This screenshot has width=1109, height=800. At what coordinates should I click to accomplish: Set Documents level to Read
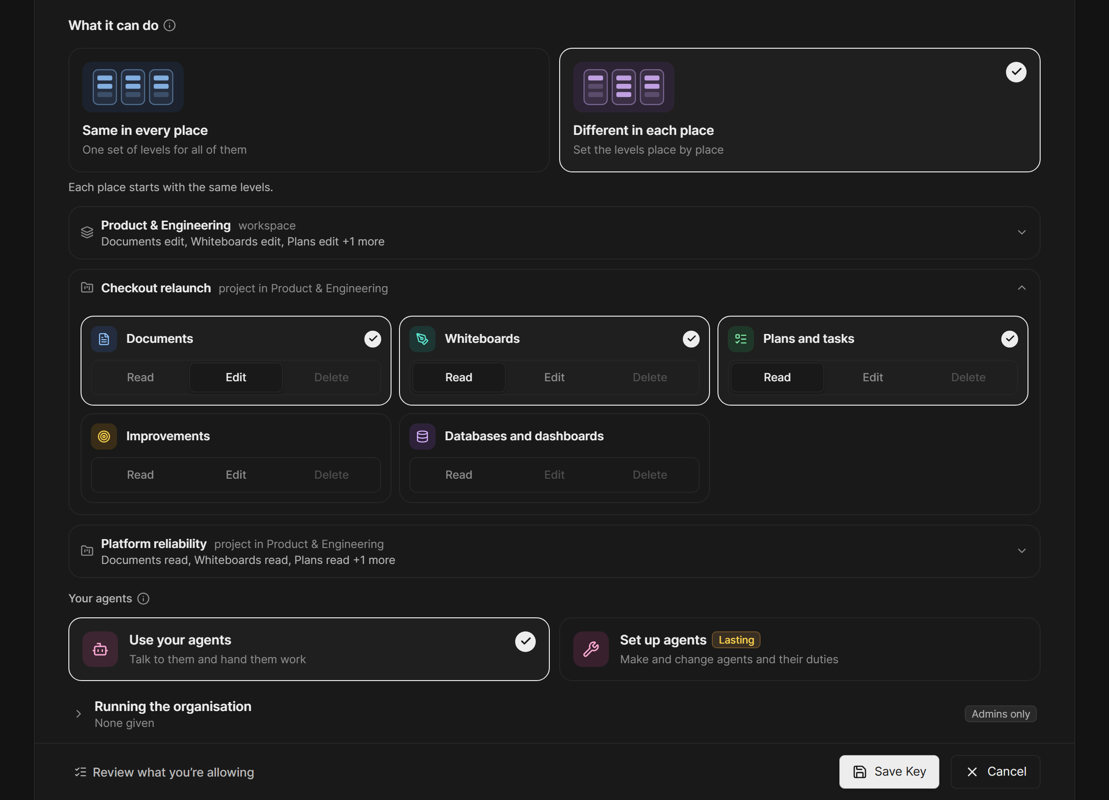(x=140, y=378)
